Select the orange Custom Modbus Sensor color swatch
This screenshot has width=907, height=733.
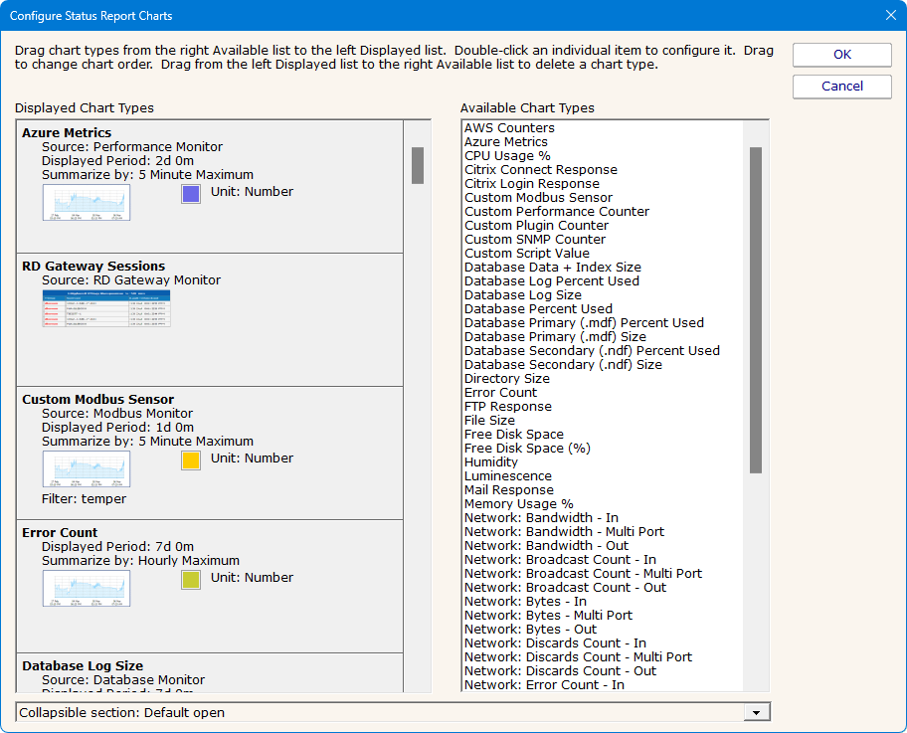click(191, 460)
